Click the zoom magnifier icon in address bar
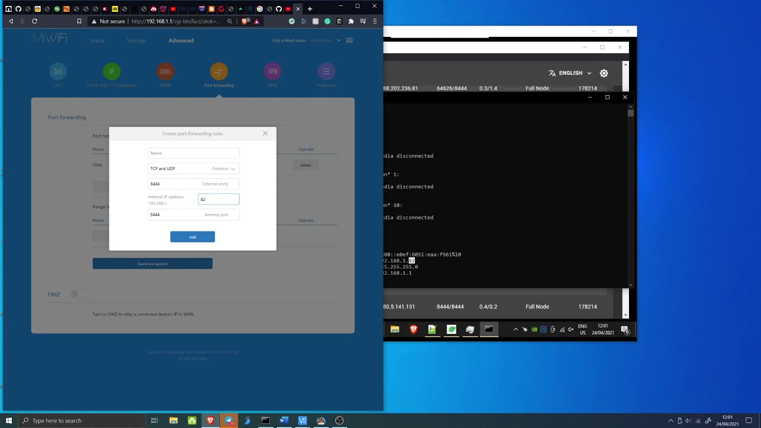Viewport: 761px width, 428px height. point(229,21)
